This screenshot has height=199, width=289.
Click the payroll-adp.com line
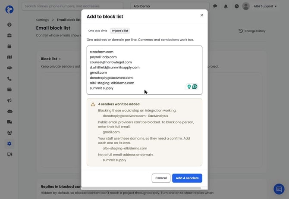click(103, 57)
